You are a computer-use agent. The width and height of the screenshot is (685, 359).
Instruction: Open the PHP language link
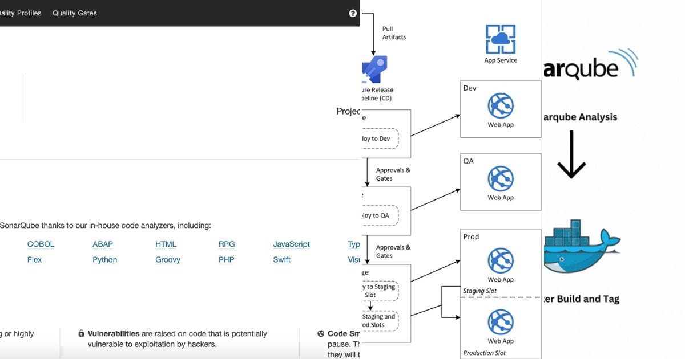[x=227, y=259]
